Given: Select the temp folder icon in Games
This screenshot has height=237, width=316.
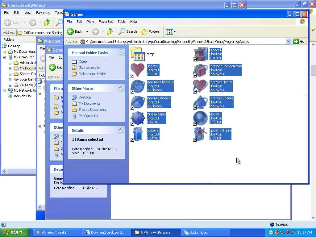Looking at the screenshot, I should tap(138, 54).
